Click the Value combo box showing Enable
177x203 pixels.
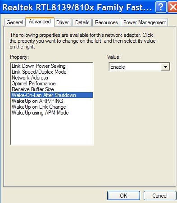(139, 67)
